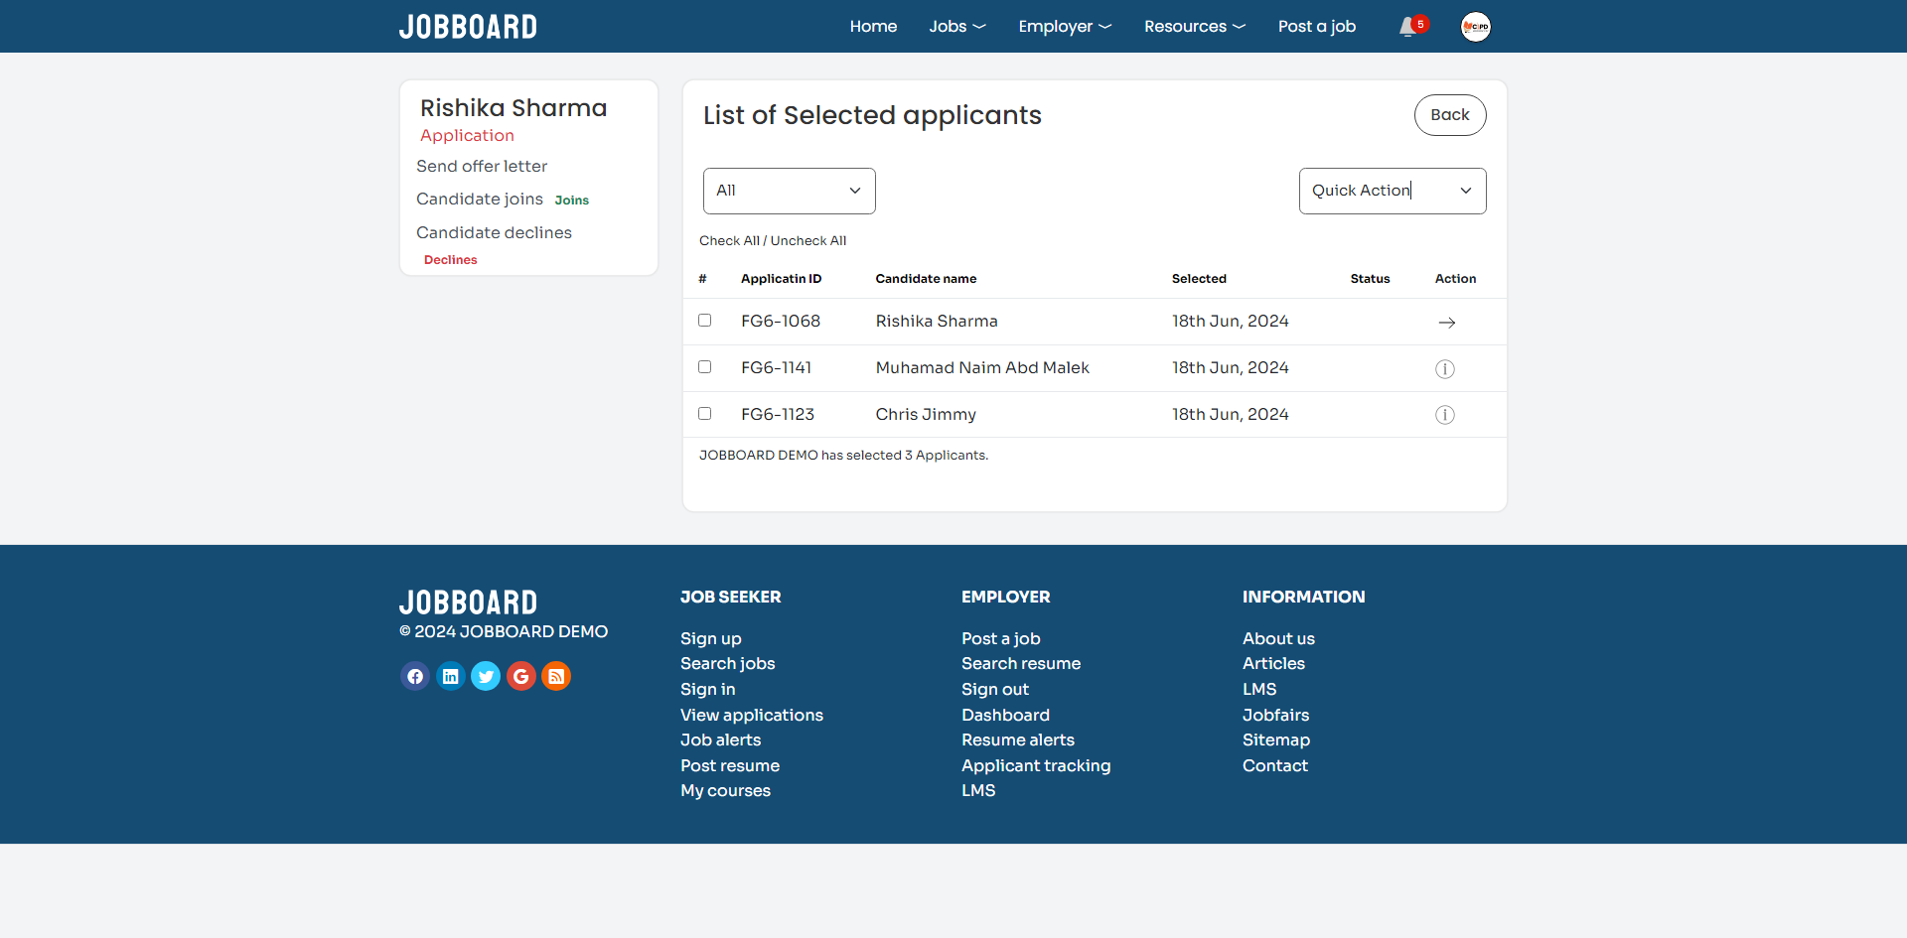Click the Declines status badge
This screenshot has width=1907, height=938.
pyautogui.click(x=451, y=260)
